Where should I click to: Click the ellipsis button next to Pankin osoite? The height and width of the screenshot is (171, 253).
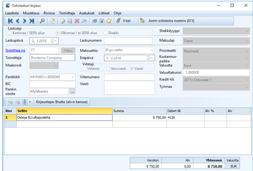point(72,92)
